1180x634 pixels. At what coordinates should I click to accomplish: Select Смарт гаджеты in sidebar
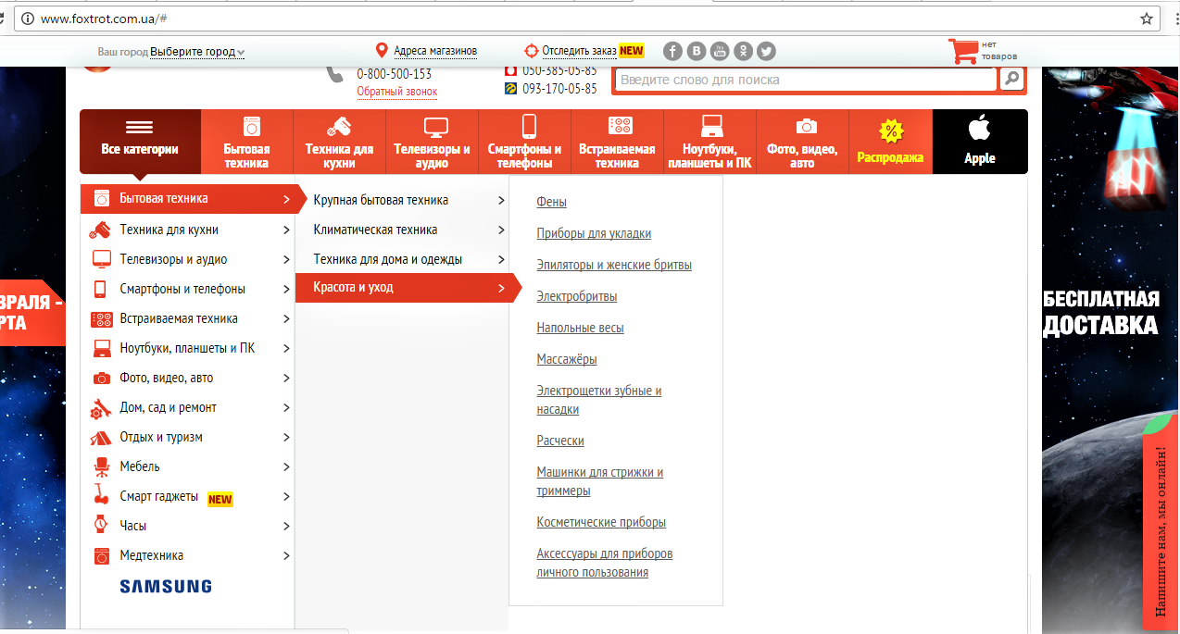pyautogui.click(x=159, y=496)
